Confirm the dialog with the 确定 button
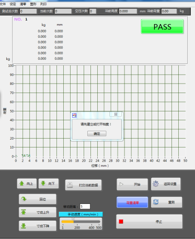 [97, 134]
